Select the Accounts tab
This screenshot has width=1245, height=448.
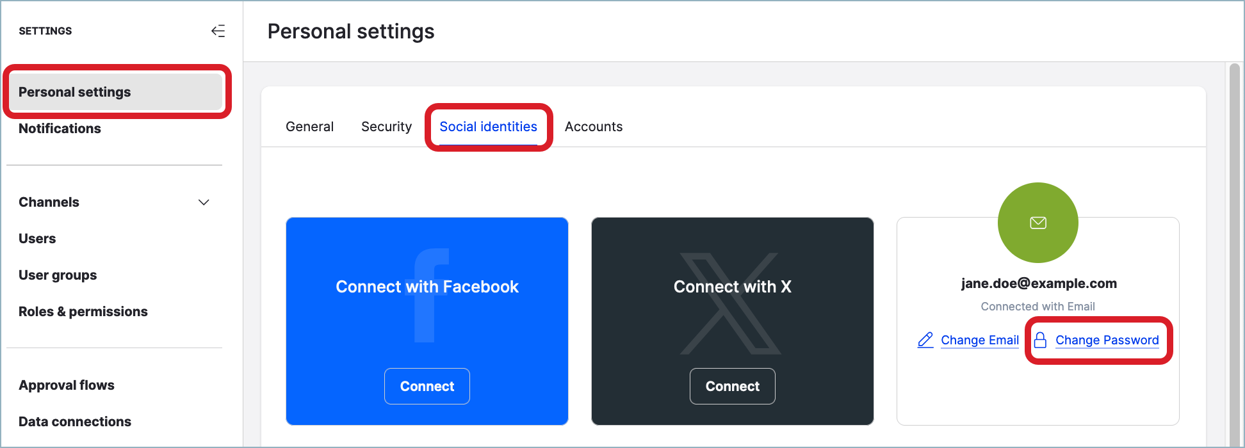coord(594,126)
